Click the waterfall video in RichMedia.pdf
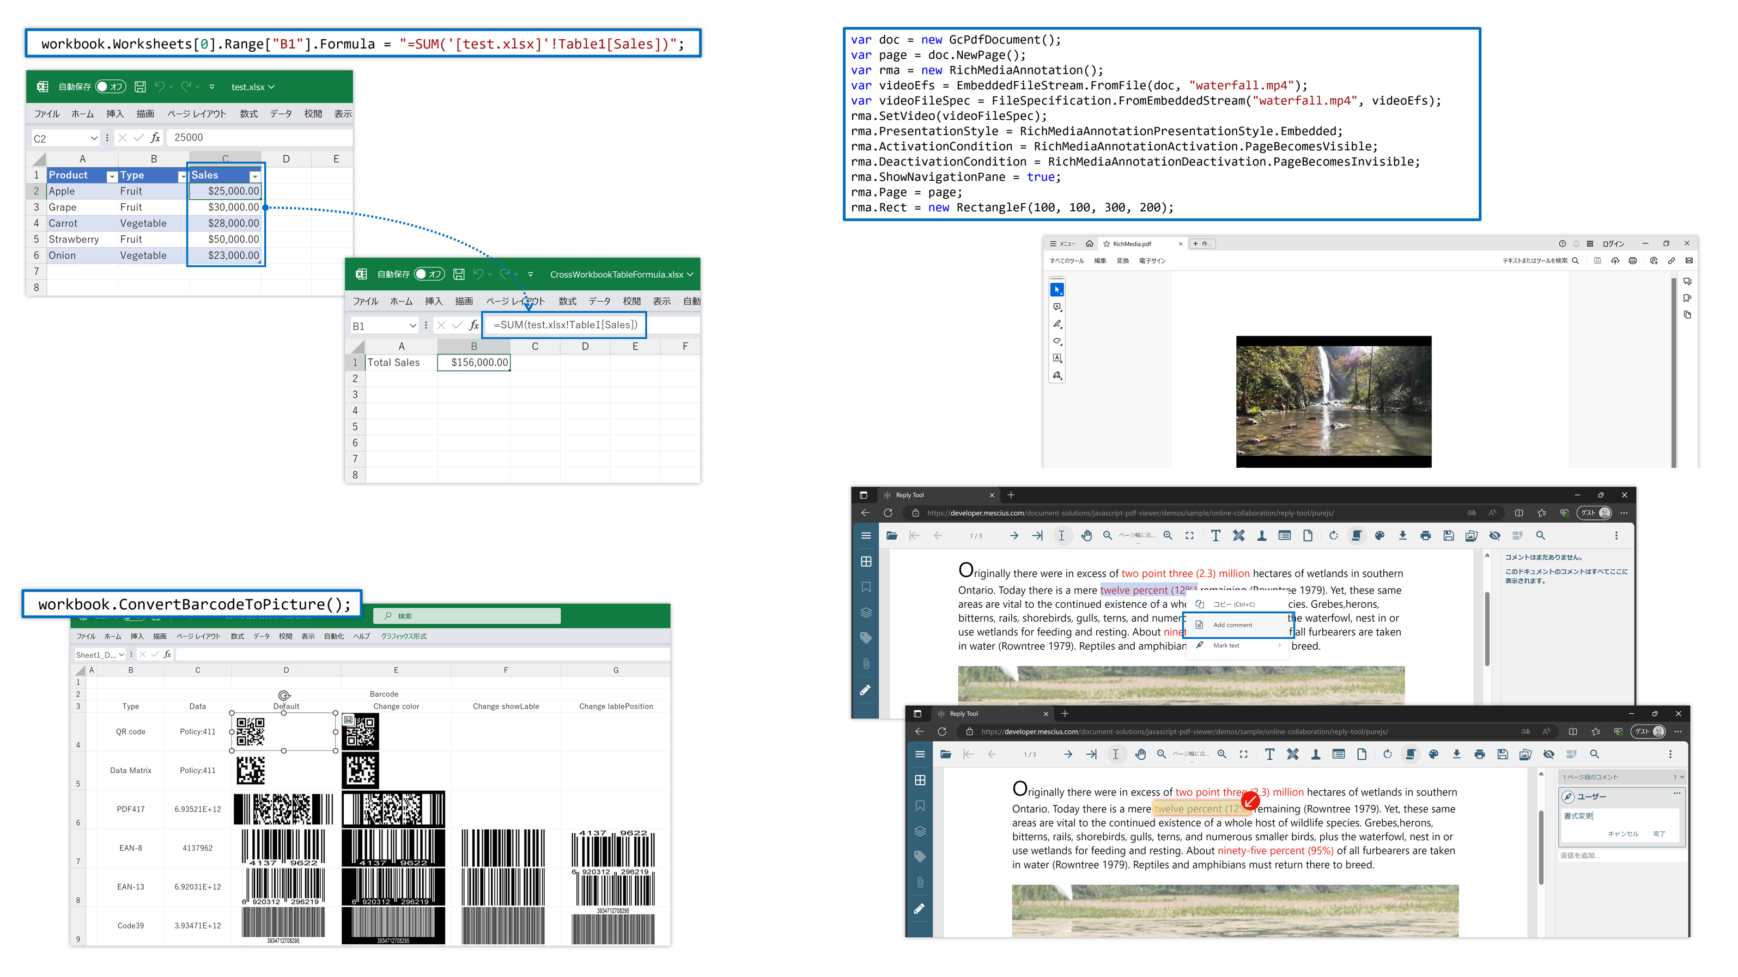The width and height of the screenshot is (1738, 977). pyautogui.click(x=1333, y=402)
